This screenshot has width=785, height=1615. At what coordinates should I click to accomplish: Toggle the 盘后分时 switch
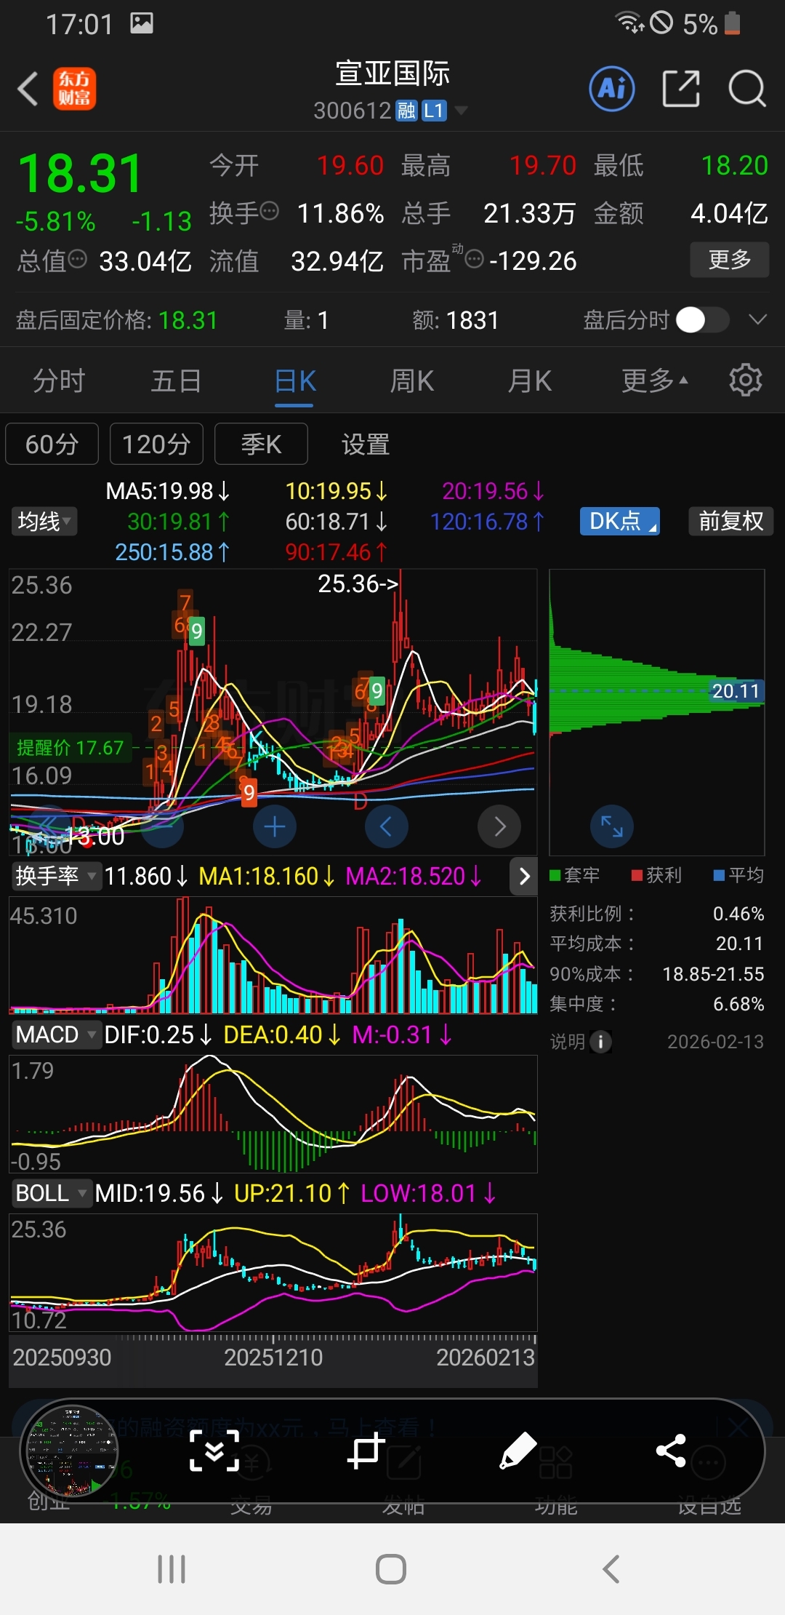point(702,319)
